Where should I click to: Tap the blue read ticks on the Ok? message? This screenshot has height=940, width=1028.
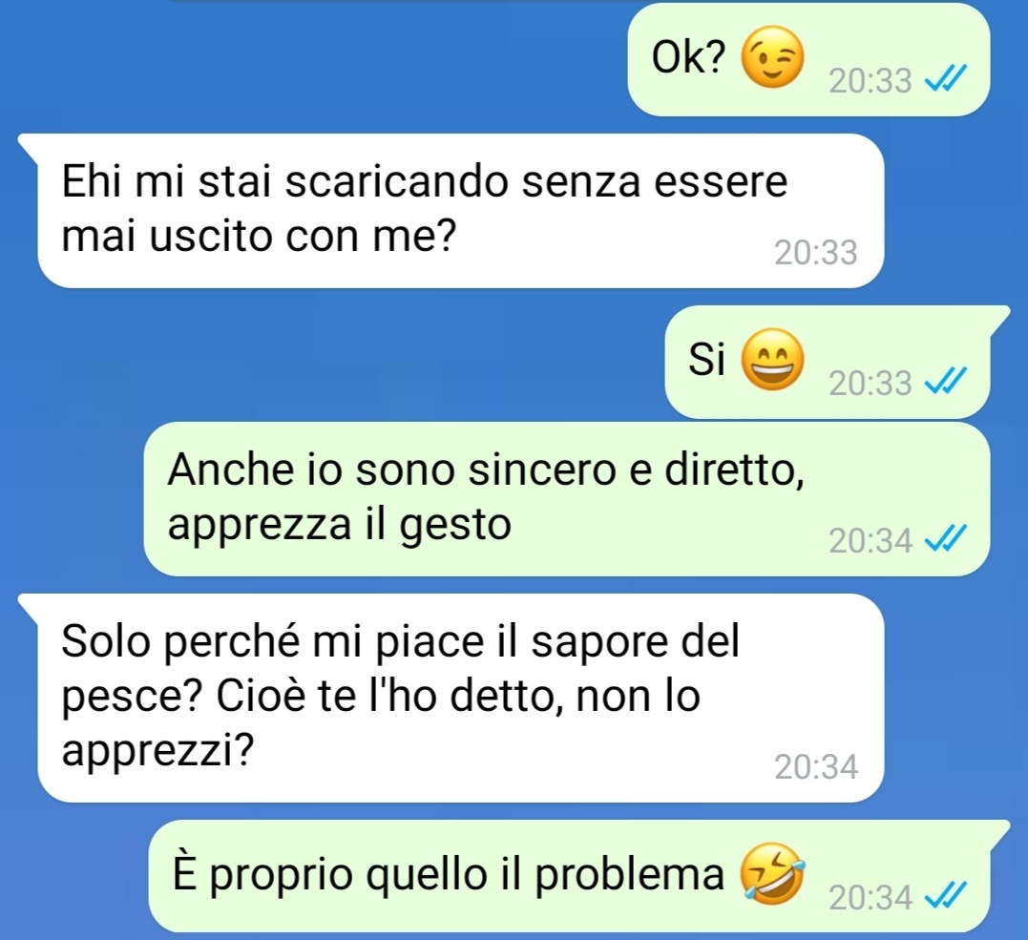coord(945,80)
